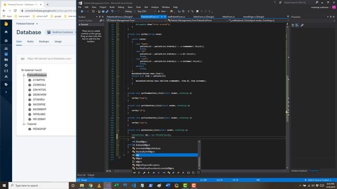Click the Navigate Backward toolbar icon
Image resolution: width=337 pixels, height=189 pixels.
click(82, 12)
